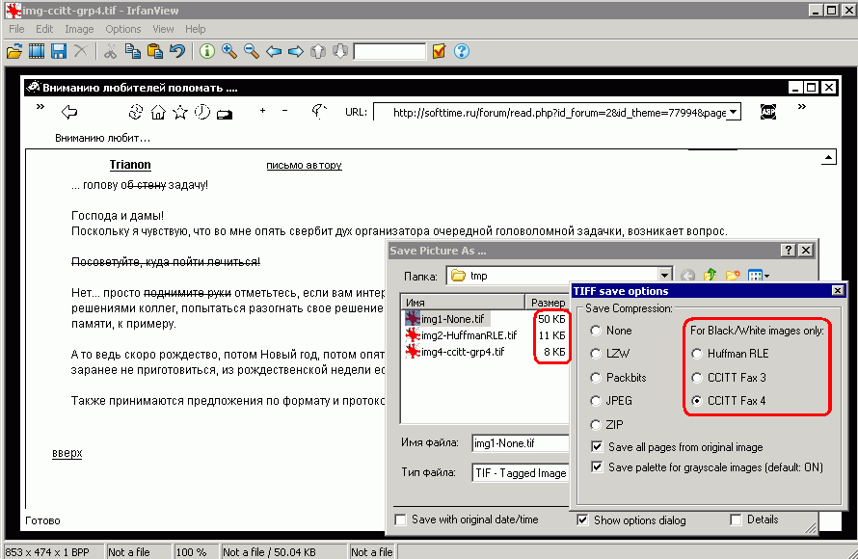Click the ASP icon beside the URL bar

click(x=768, y=112)
